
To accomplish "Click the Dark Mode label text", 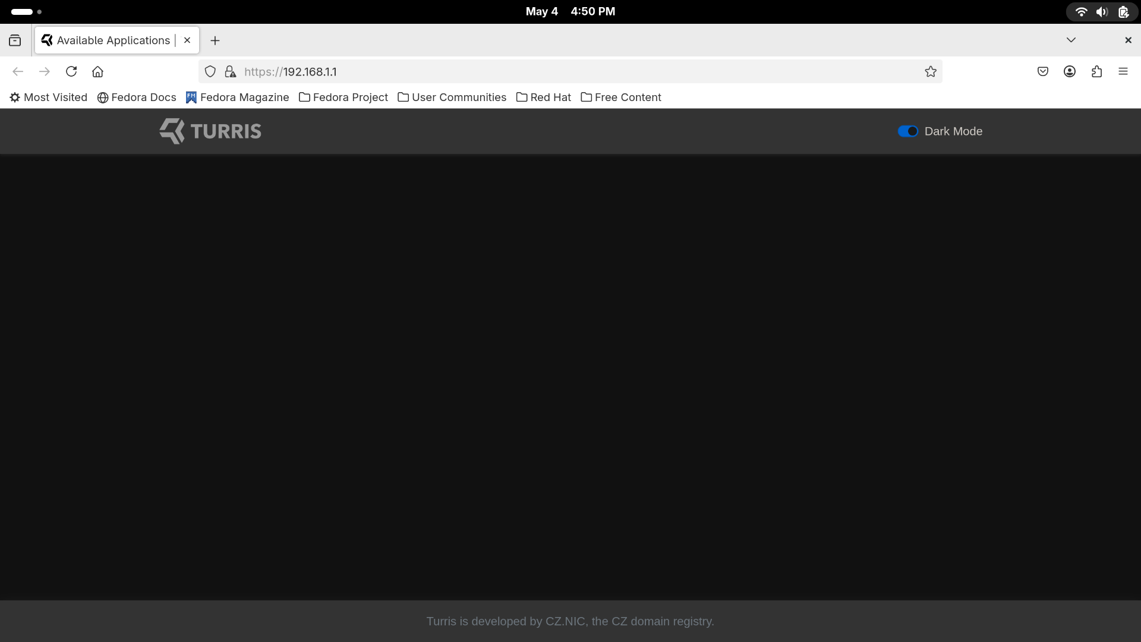I will click(x=953, y=131).
